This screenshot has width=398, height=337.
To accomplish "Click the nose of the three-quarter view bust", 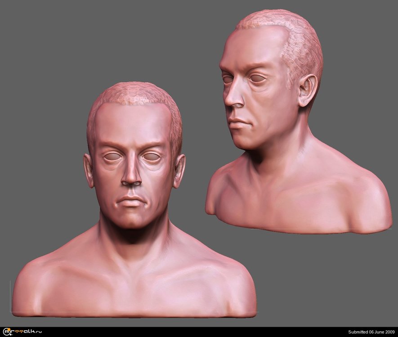I will coord(233,100).
